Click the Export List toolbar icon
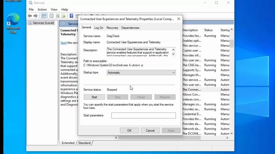This screenshot has height=154, width=275. (x=64, y=16)
